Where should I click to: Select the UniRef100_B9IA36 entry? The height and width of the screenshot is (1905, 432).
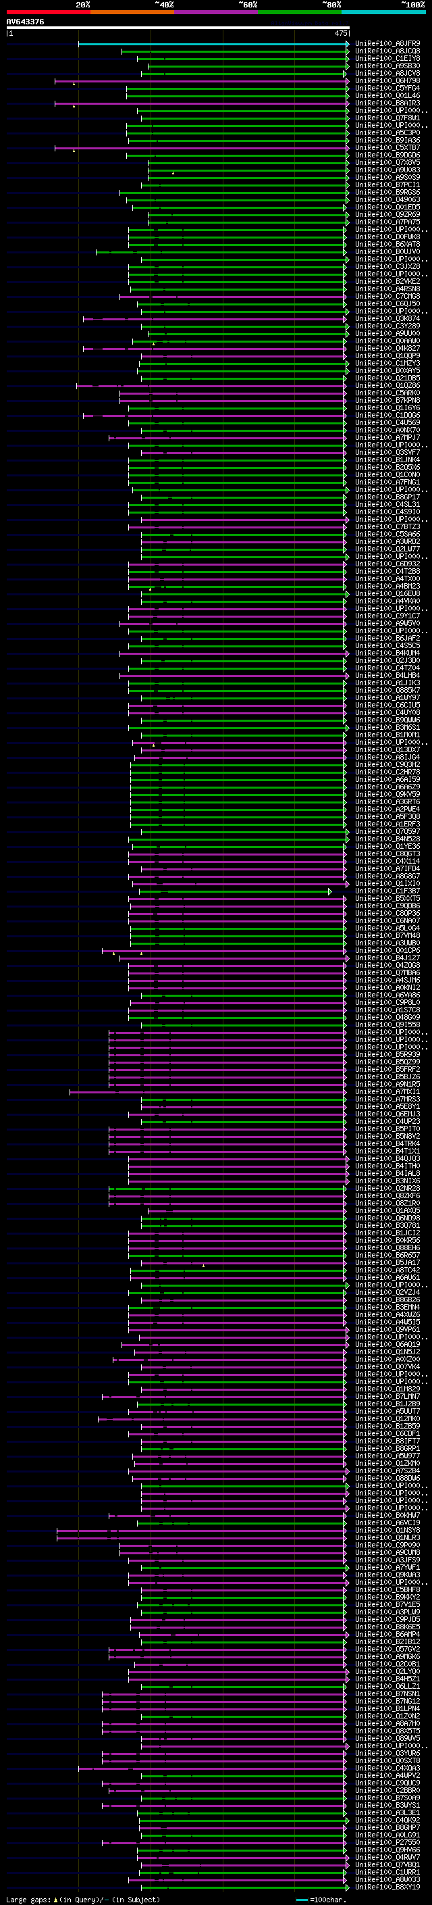coord(387,140)
